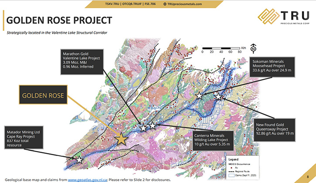Click the dashed Regional Faults legend line
Screen dimensions: 316x183
click(x=231, y=171)
